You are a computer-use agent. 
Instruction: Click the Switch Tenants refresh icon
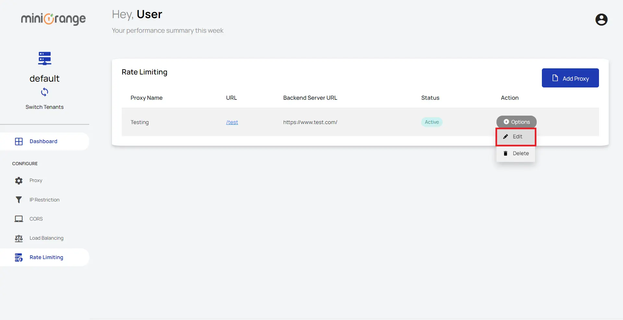pyautogui.click(x=44, y=92)
